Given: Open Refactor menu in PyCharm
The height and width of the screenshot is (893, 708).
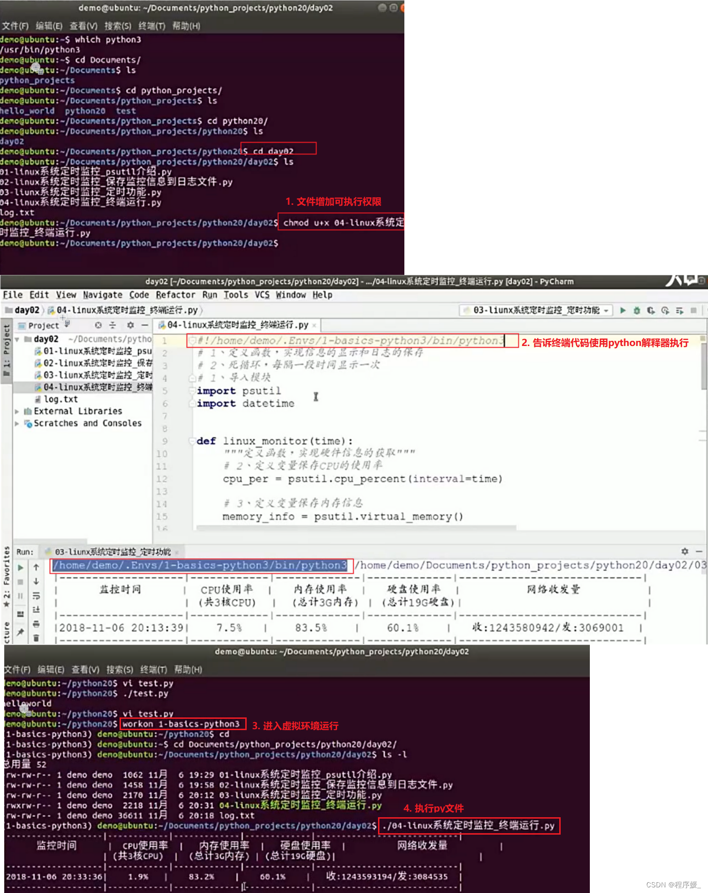Looking at the screenshot, I should point(176,295).
